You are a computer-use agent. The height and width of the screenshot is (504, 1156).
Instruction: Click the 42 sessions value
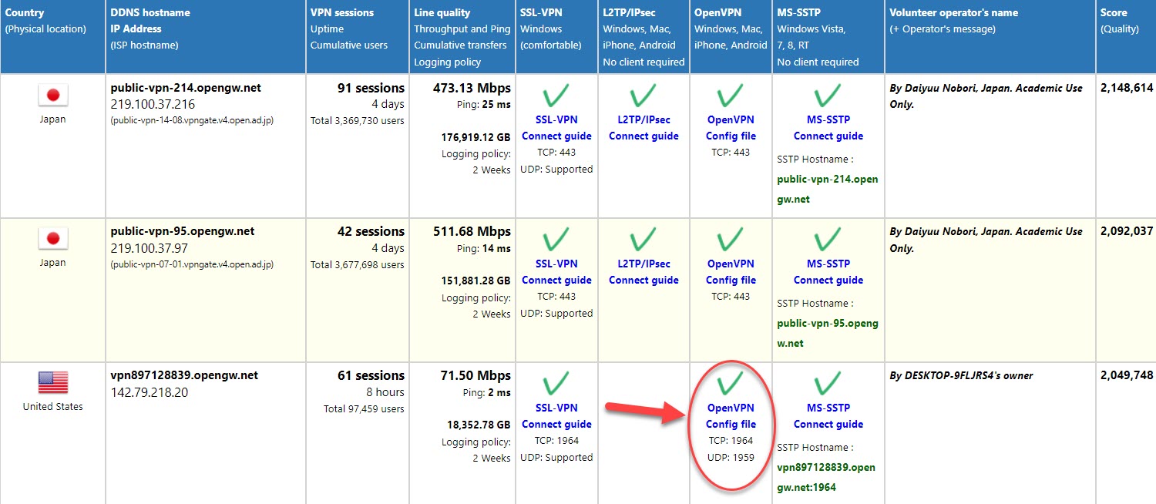pos(371,231)
